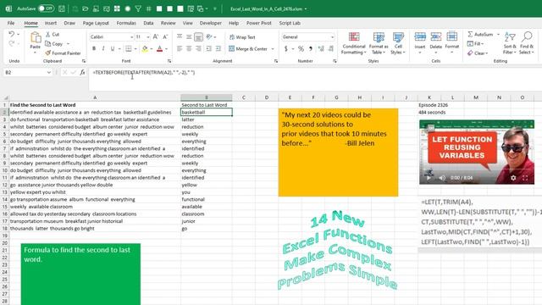Open Format as Table gallery
Image resolution: width=542 pixels, height=305 pixels.
tap(379, 43)
